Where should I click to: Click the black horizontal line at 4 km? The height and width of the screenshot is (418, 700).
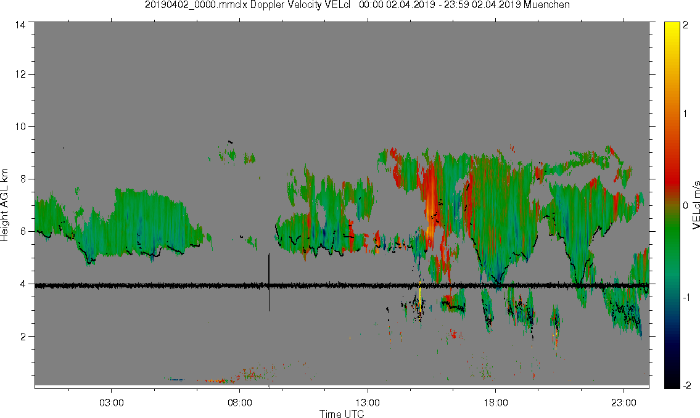tap(342, 285)
